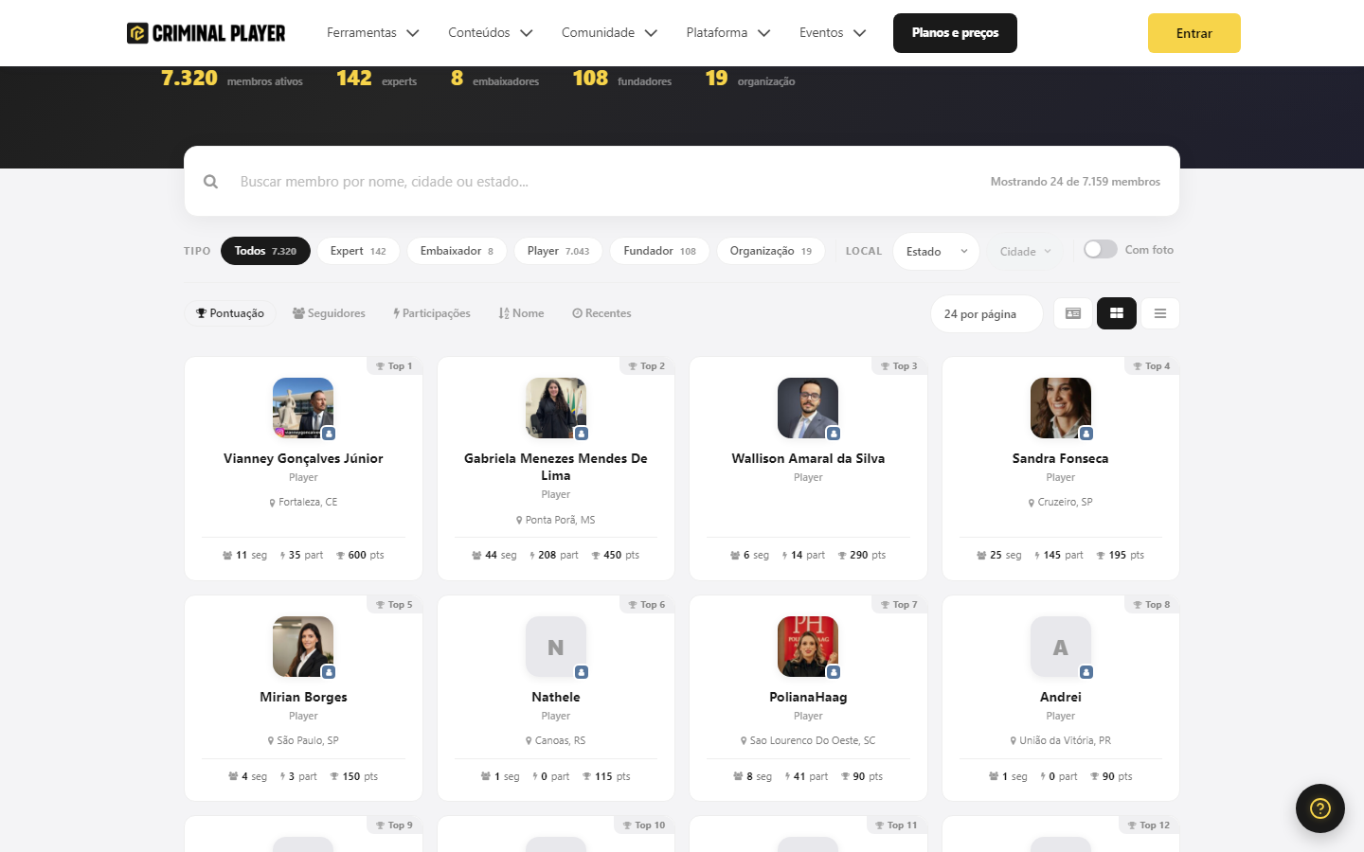
Task: Click the Top 5 trophy badge
Action: tap(394, 605)
